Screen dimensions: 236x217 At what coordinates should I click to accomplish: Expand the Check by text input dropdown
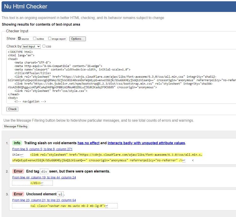click(31, 47)
